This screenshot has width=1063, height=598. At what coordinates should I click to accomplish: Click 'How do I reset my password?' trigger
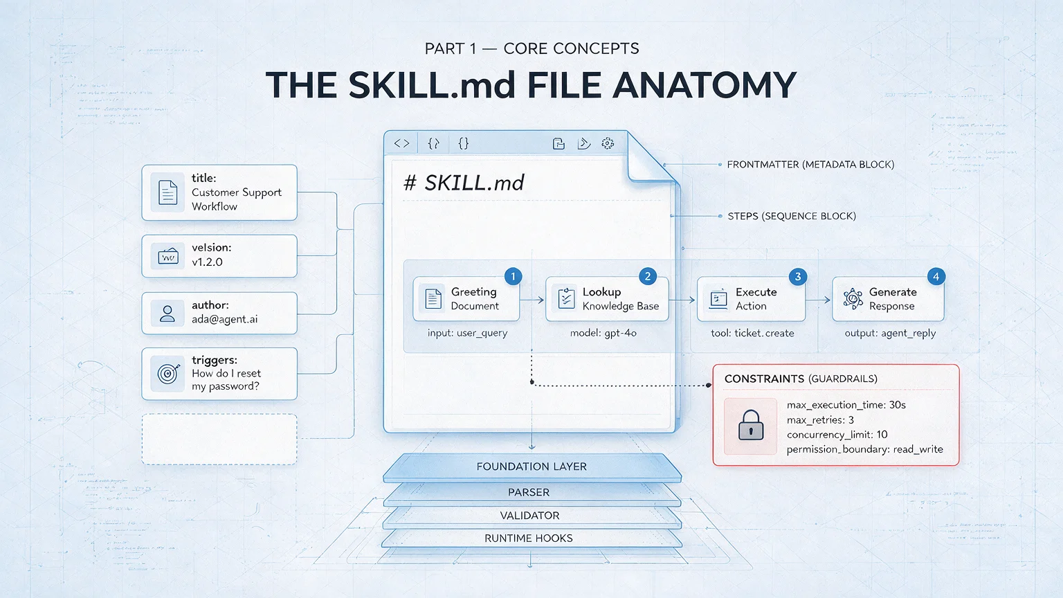[x=226, y=380]
